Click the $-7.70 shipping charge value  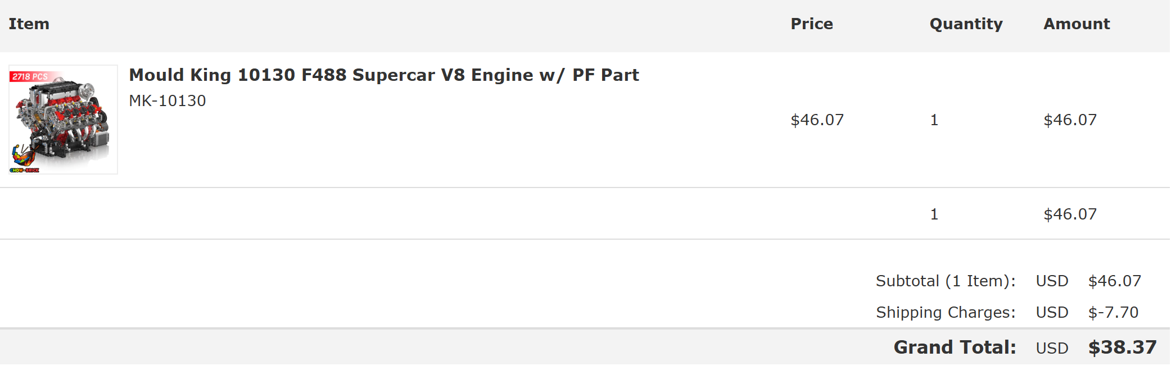pyautogui.click(x=1113, y=312)
